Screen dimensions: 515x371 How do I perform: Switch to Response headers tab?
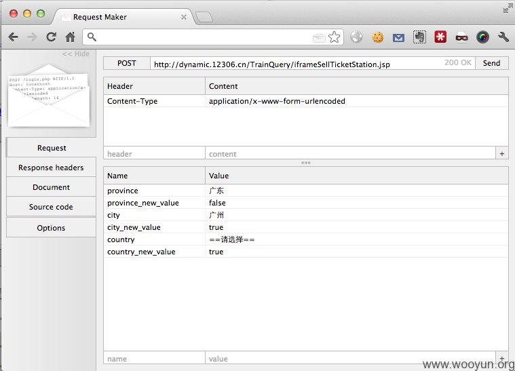51,168
